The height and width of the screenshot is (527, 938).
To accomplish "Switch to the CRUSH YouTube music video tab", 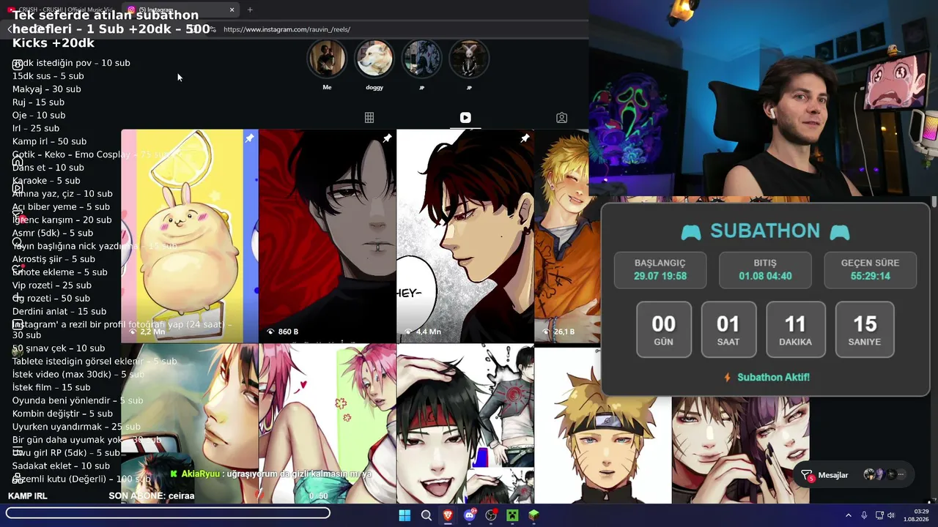I will click(60, 10).
